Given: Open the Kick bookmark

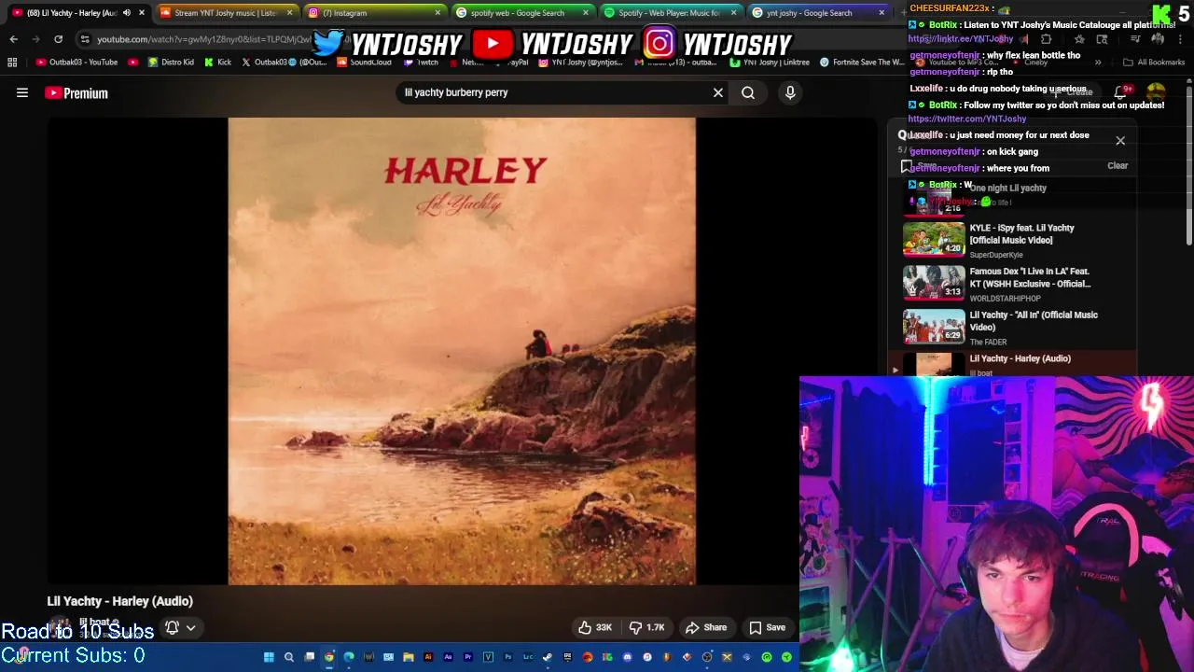Looking at the screenshot, I should click(218, 63).
